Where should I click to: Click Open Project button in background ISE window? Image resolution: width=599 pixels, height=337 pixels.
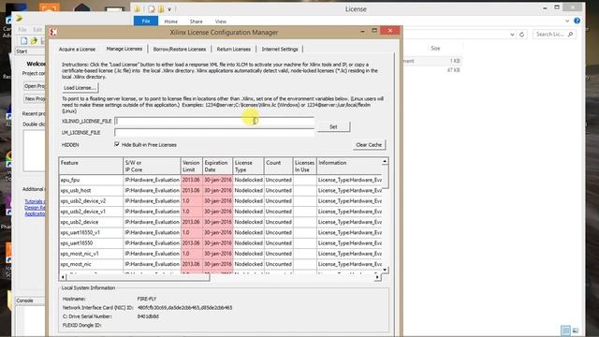coord(35,86)
